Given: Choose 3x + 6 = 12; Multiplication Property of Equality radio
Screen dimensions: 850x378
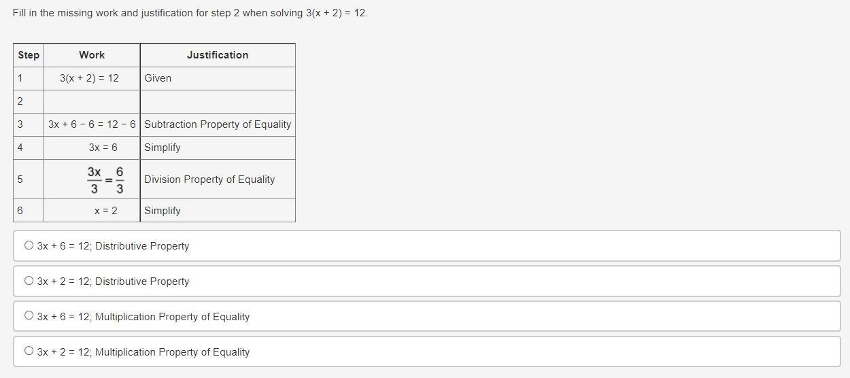Looking at the screenshot, I should coord(29,316).
